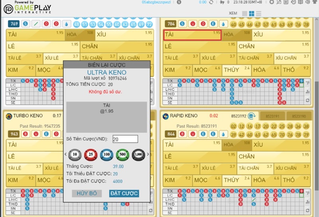
Task: Click the page vertical scrollbar
Action: 317,136
